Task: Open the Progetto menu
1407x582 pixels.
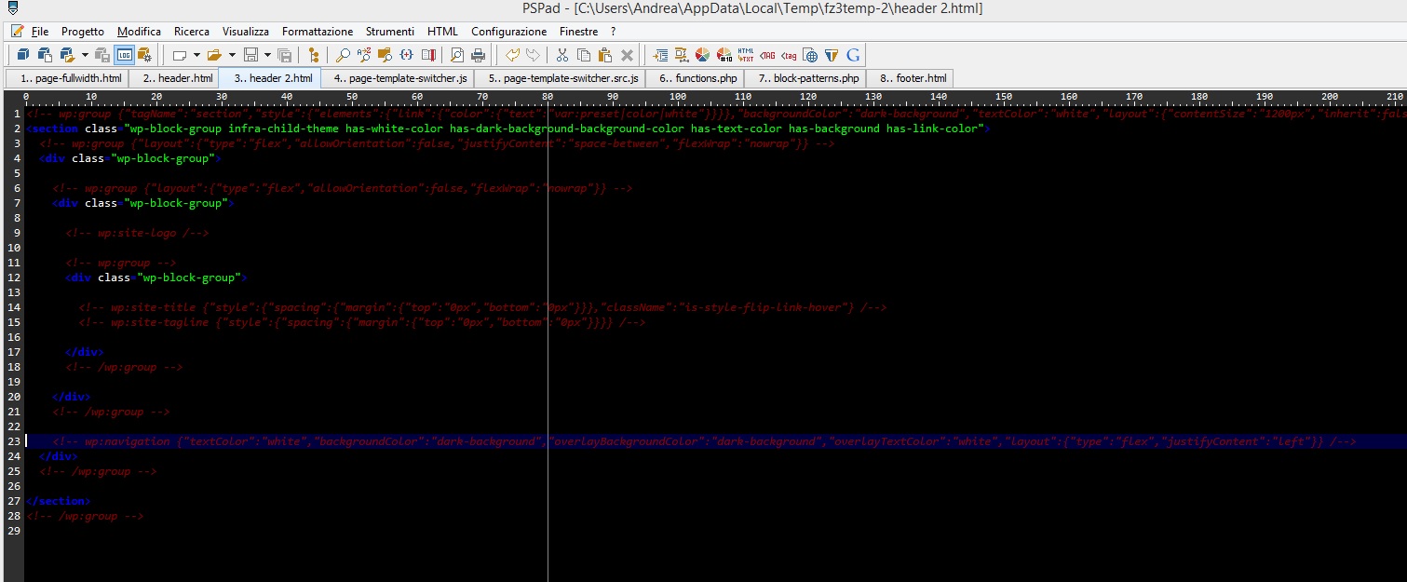Action: (x=83, y=31)
